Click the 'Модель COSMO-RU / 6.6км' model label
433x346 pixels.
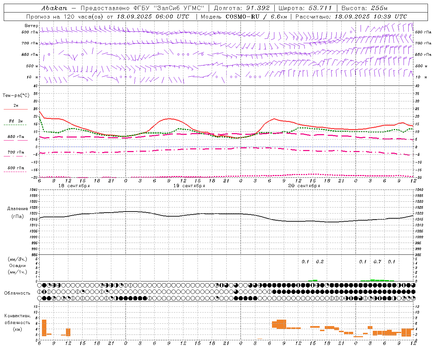point(244,17)
